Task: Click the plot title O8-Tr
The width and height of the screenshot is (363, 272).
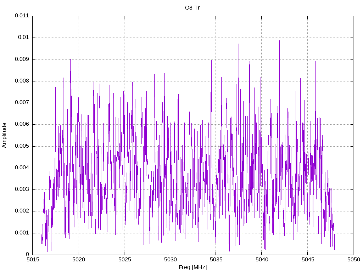Action: 192,8
